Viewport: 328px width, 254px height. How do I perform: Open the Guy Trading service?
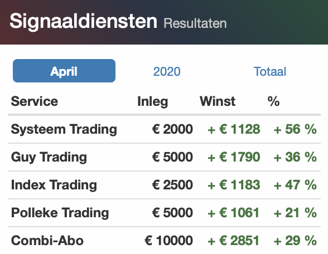click(x=164, y=157)
